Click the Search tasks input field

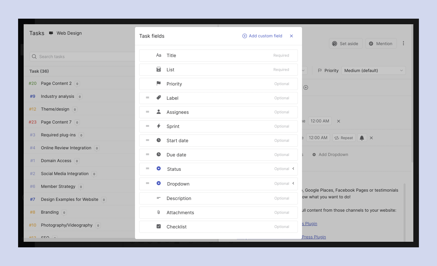(x=84, y=57)
